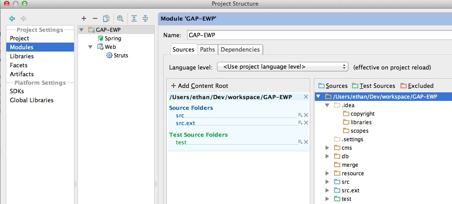Switch to the Dependencies tab
This screenshot has height=204, width=452.
tap(240, 50)
